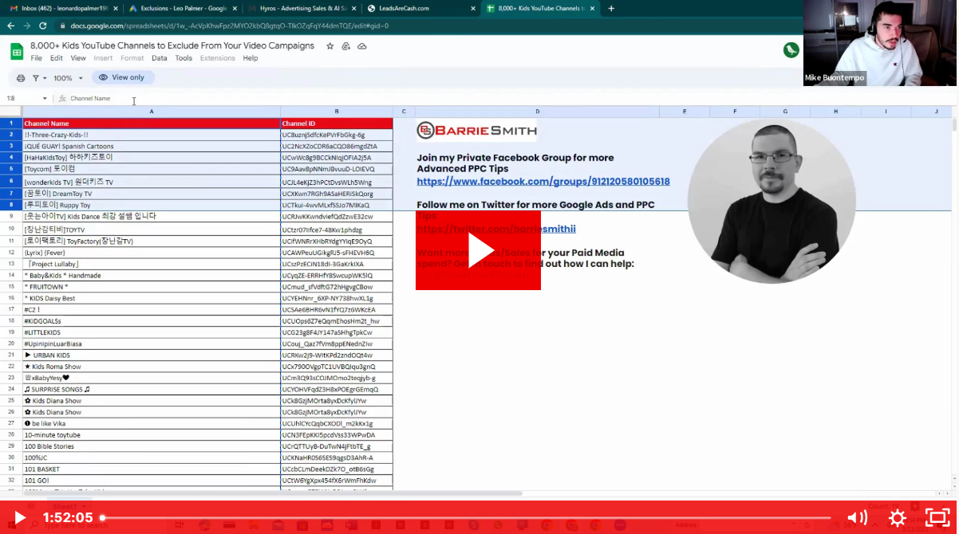Click the green phone call icon
Image resolution: width=959 pixels, height=534 pixels.
791,50
